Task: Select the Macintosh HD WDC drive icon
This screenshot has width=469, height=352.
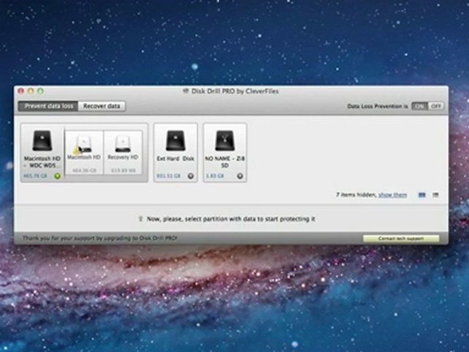Action: click(x=42, y=141)
